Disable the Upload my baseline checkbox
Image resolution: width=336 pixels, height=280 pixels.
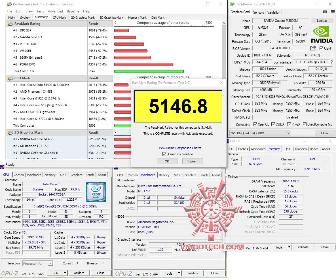coord(164,154)
